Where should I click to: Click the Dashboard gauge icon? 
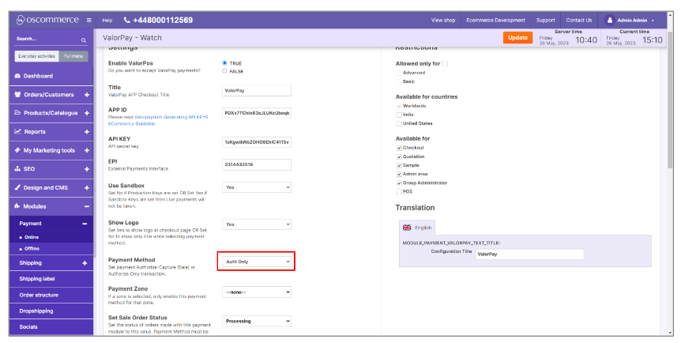tap(18, 76)
